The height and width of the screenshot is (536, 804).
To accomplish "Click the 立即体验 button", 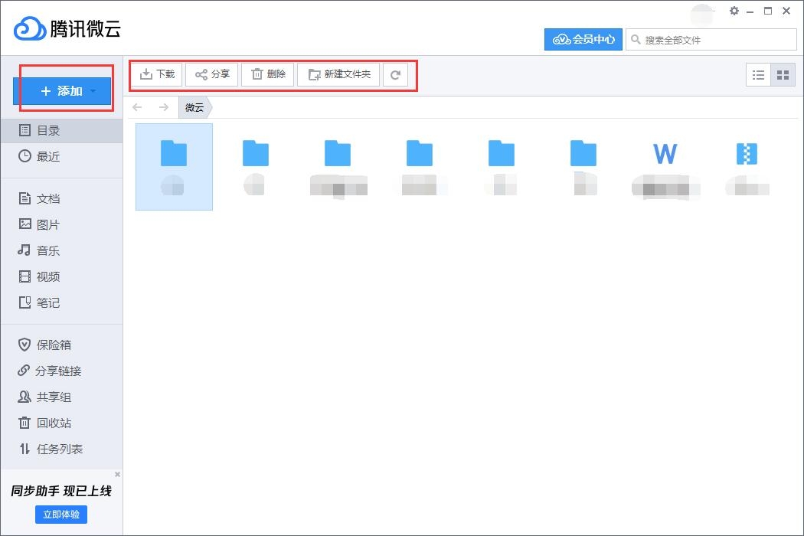I will coord(61,515).
